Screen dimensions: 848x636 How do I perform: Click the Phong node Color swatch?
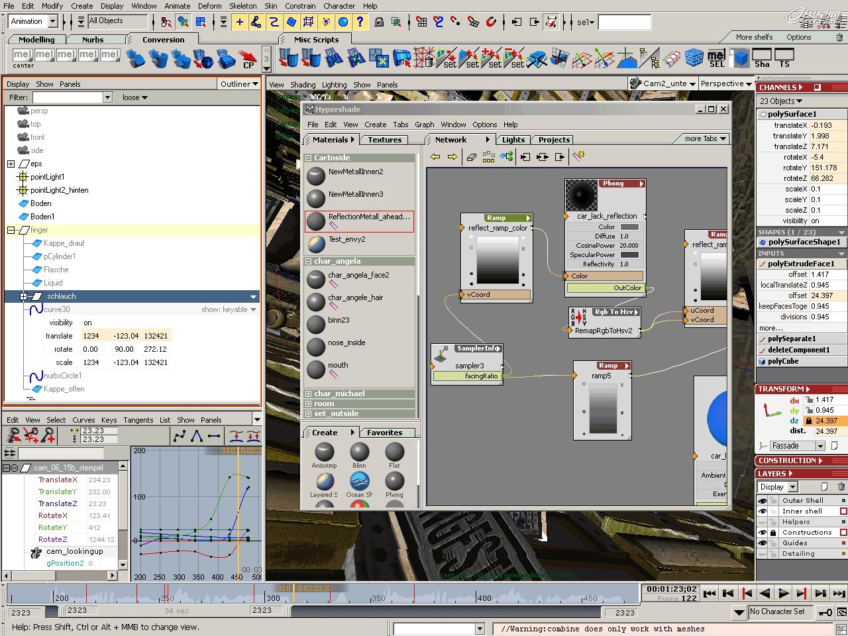click(629, 227)
